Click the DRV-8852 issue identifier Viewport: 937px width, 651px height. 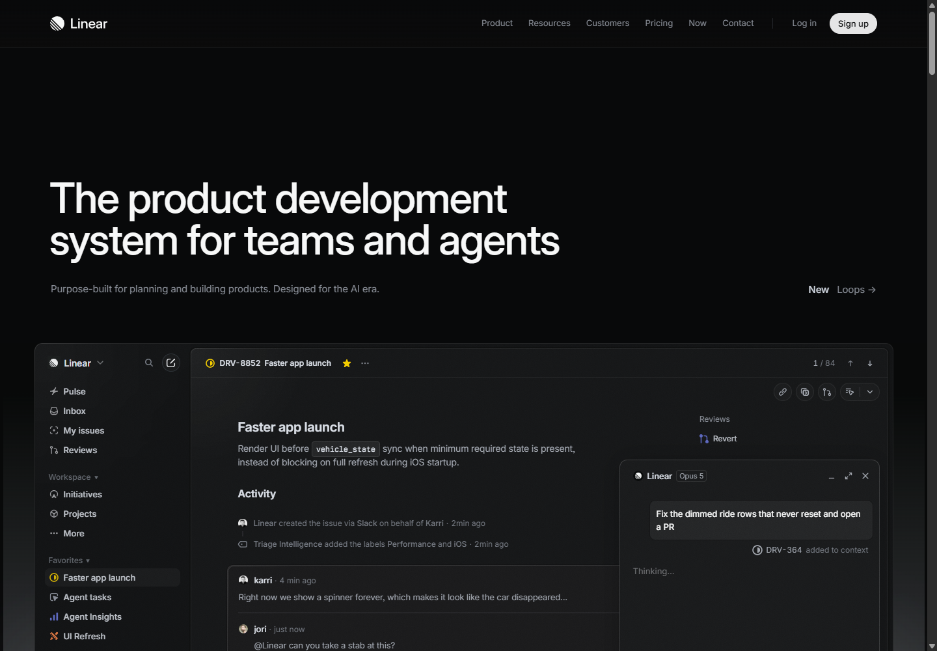pyautogui.click(x=240, y=363)
